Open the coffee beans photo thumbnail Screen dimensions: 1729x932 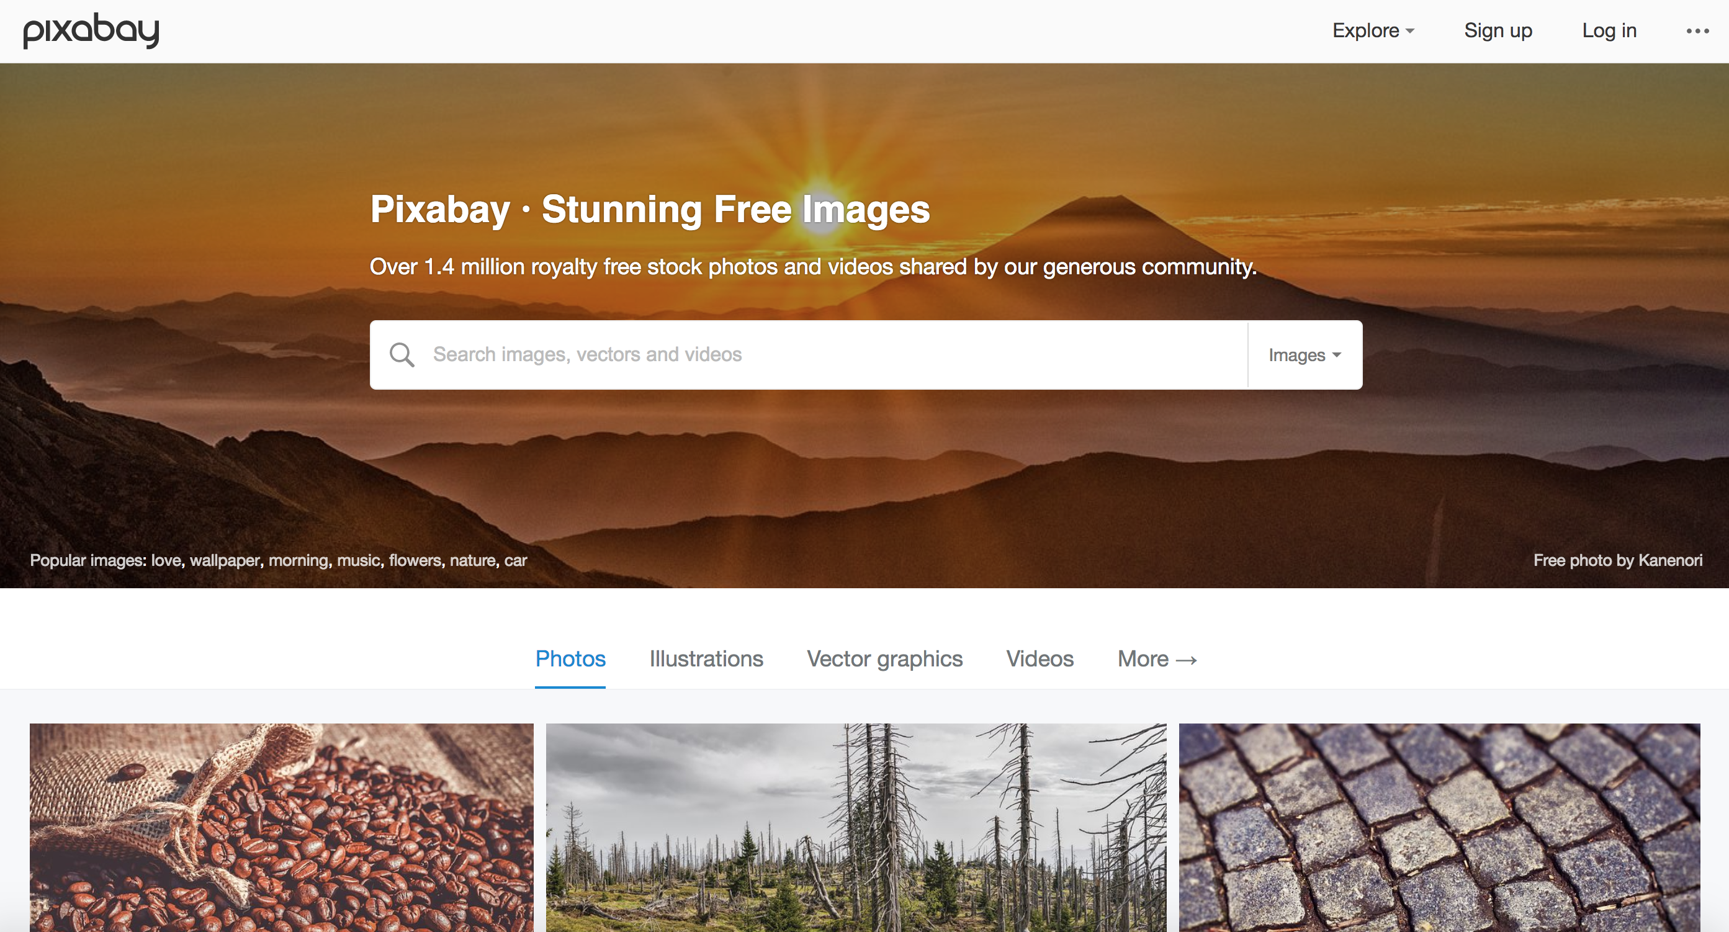pos(281,827)
